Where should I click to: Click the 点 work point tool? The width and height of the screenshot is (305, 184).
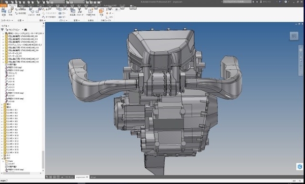pyautogui.click(x=109, y=13)
